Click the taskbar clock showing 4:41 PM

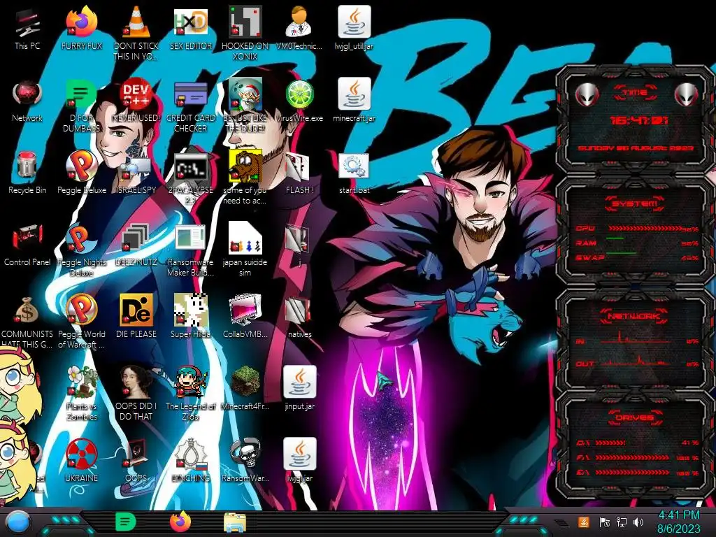pos(678,522)
